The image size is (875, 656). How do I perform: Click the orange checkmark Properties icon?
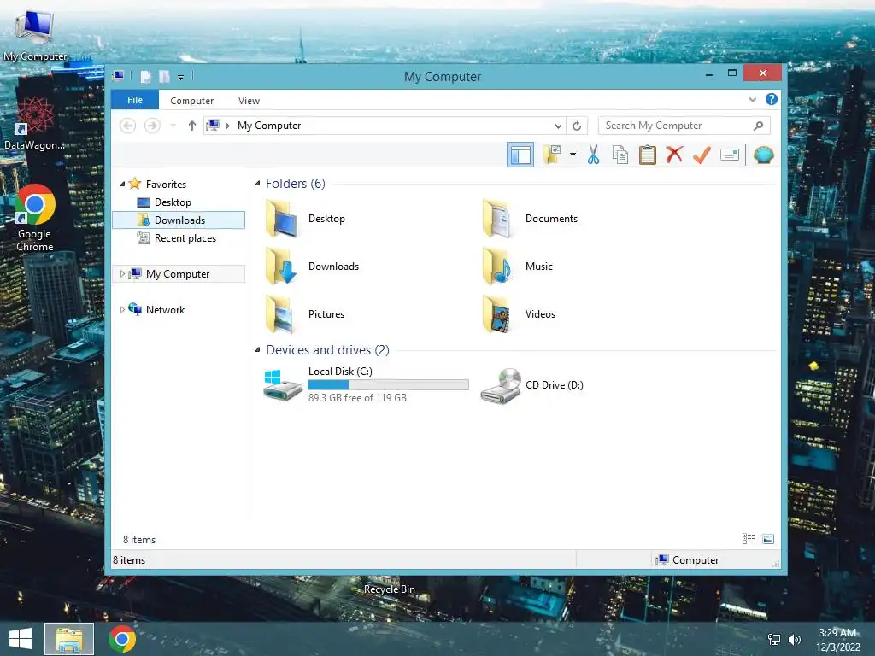pos(702,155)
